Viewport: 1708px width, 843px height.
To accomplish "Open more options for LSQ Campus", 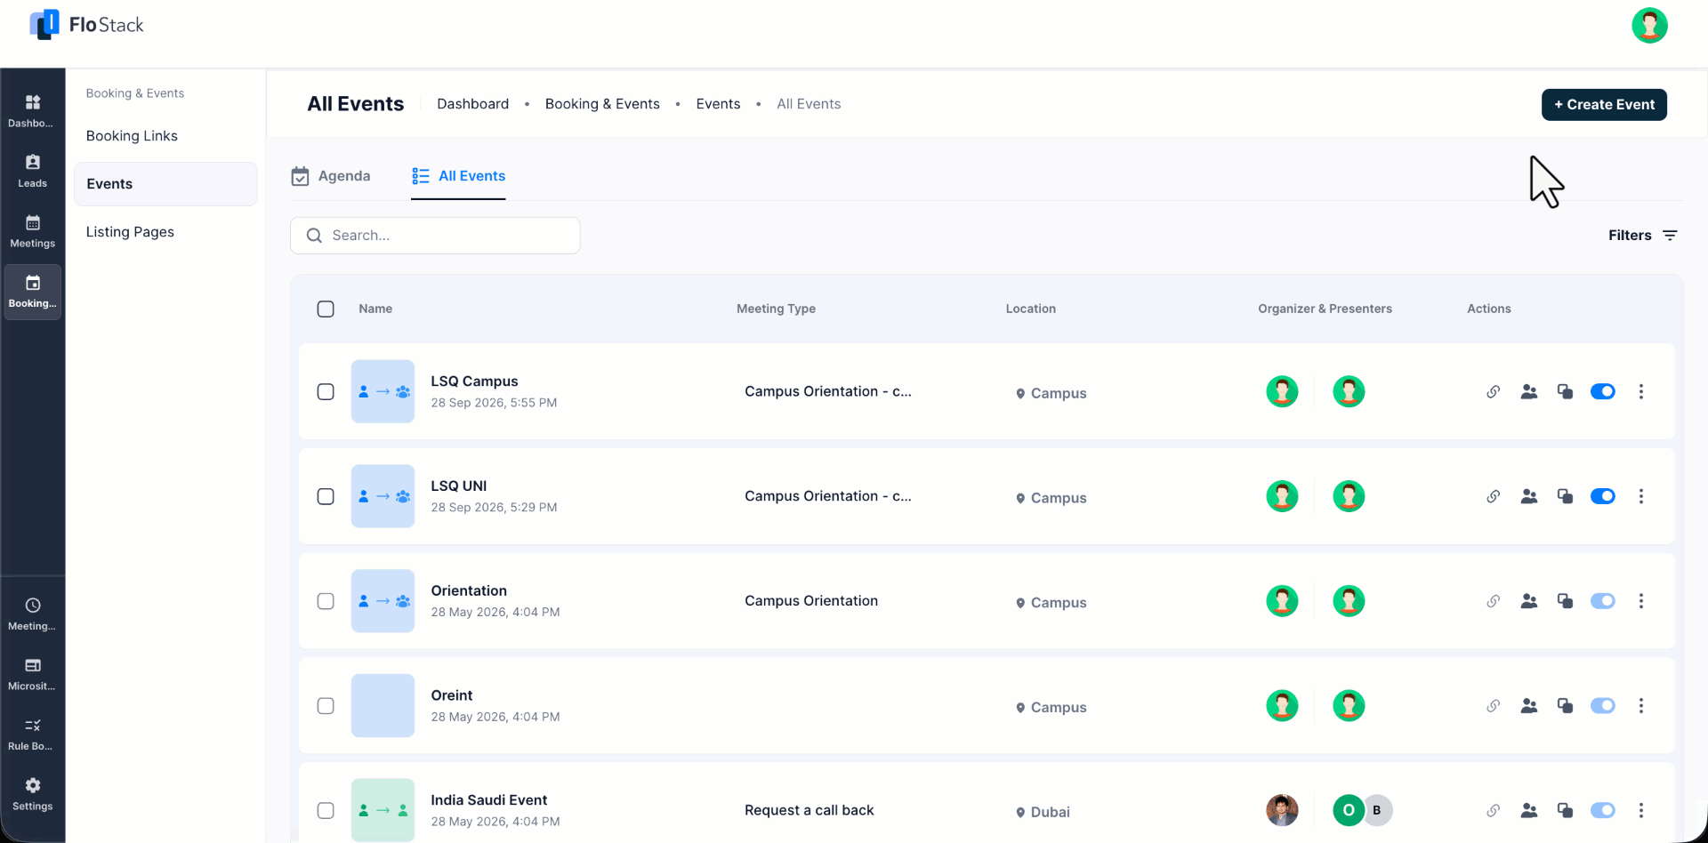I will tap(1641, 391).
